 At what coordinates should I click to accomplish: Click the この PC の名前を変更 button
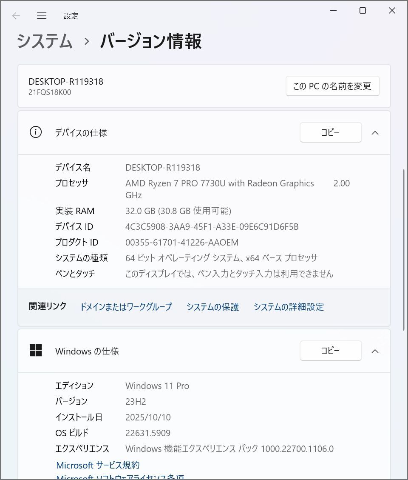point(332,86)
